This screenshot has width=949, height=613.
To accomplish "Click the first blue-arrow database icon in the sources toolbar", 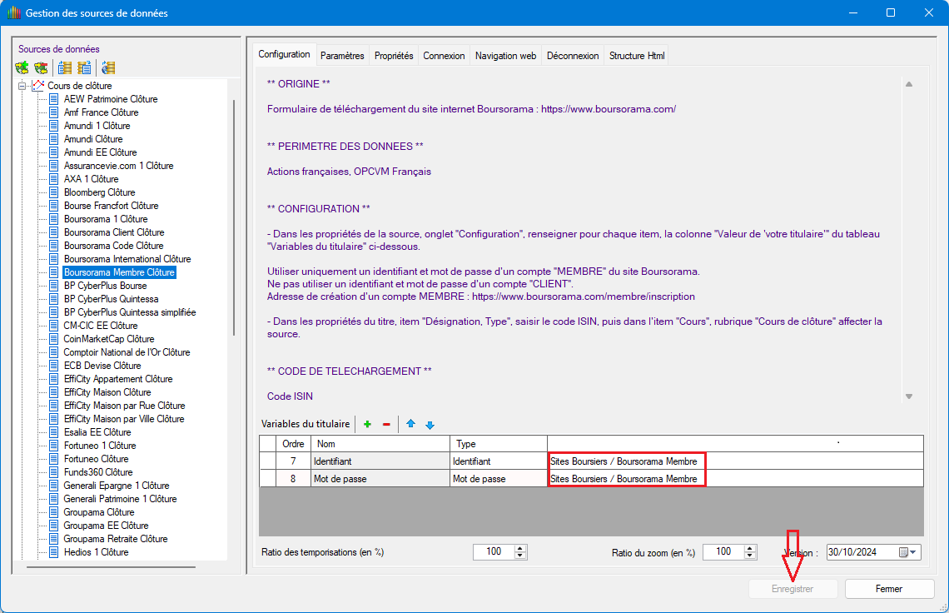I will (65, 68).
